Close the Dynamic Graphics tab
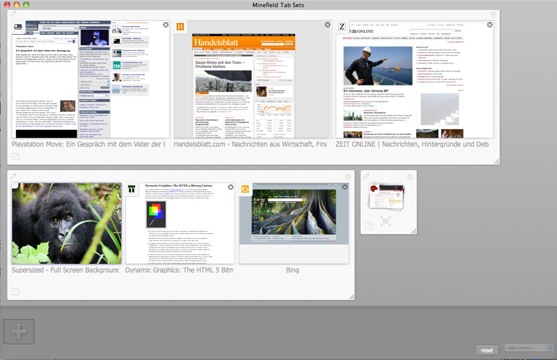The image size is (557, 360). (x=231, y=187)
